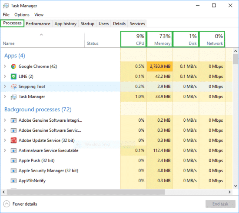The height and width of the screenshot is (213, 239).
Task: Click the AppVShNotify process icon
Action: [13, 181]
